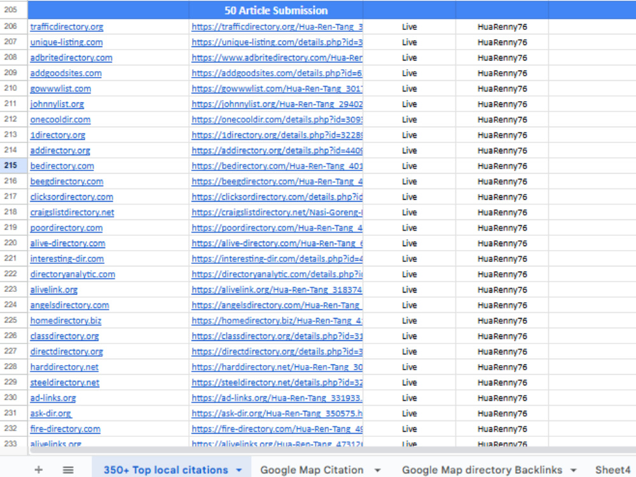Screen dimensions: 636x477
Task: Select the HuaRenny76 cell in row 224
Action: tap(502, 305)
